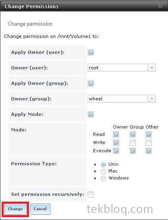Select the Mac permission type
The height and width of the screenshot is (220, 168).
point(103,171)
